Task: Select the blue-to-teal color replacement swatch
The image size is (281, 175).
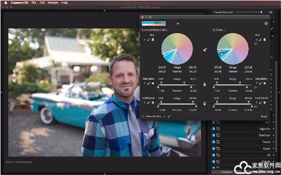Action: tap(154, 23)
